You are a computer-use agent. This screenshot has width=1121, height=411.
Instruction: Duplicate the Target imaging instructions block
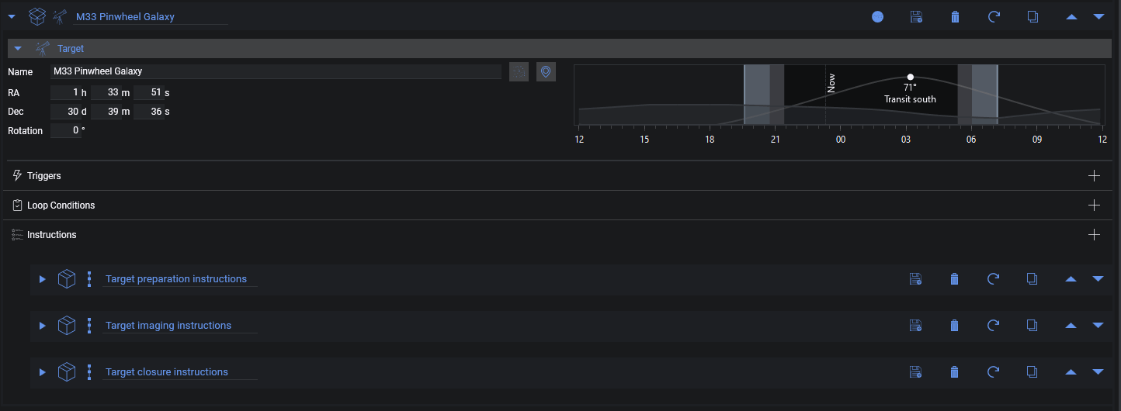pyautogui.click(x=1032, y=326)
